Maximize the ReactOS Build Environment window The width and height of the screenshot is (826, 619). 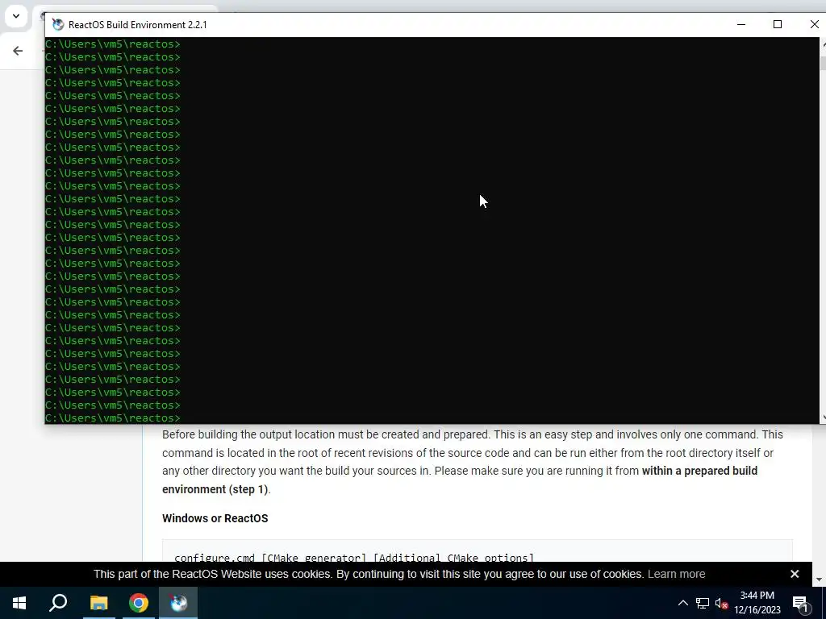777,24
